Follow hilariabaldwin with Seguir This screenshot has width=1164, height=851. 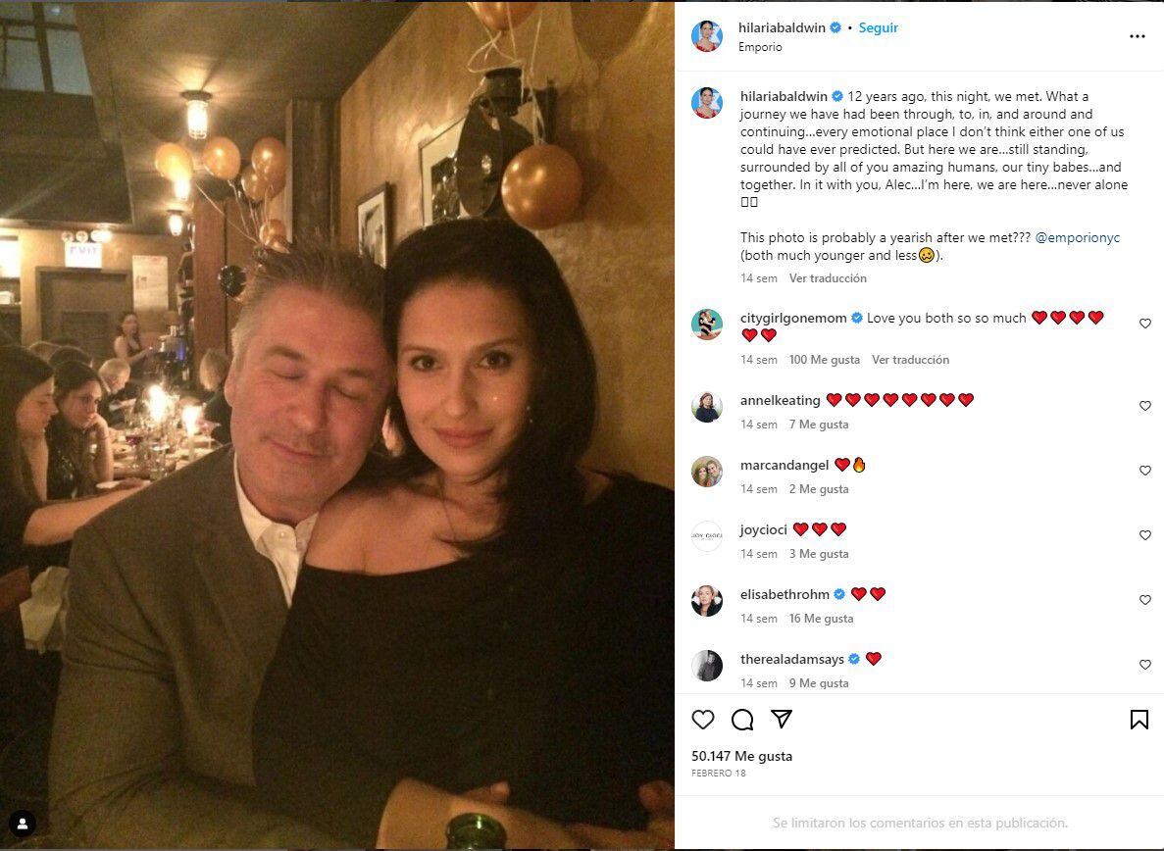coord(879,27)
